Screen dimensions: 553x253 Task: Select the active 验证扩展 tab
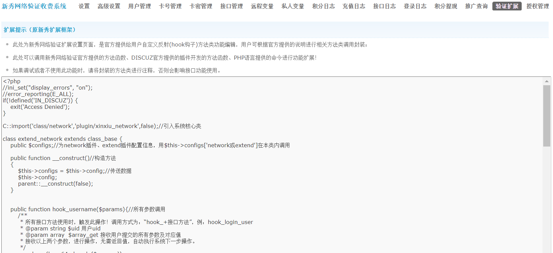coord(507,6)
